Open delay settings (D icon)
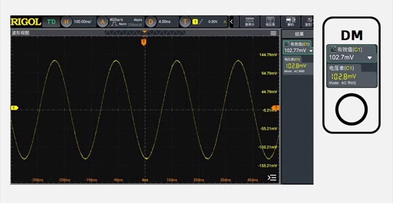Viewport: 393px width, 203px height. click(x=150, y=22)
